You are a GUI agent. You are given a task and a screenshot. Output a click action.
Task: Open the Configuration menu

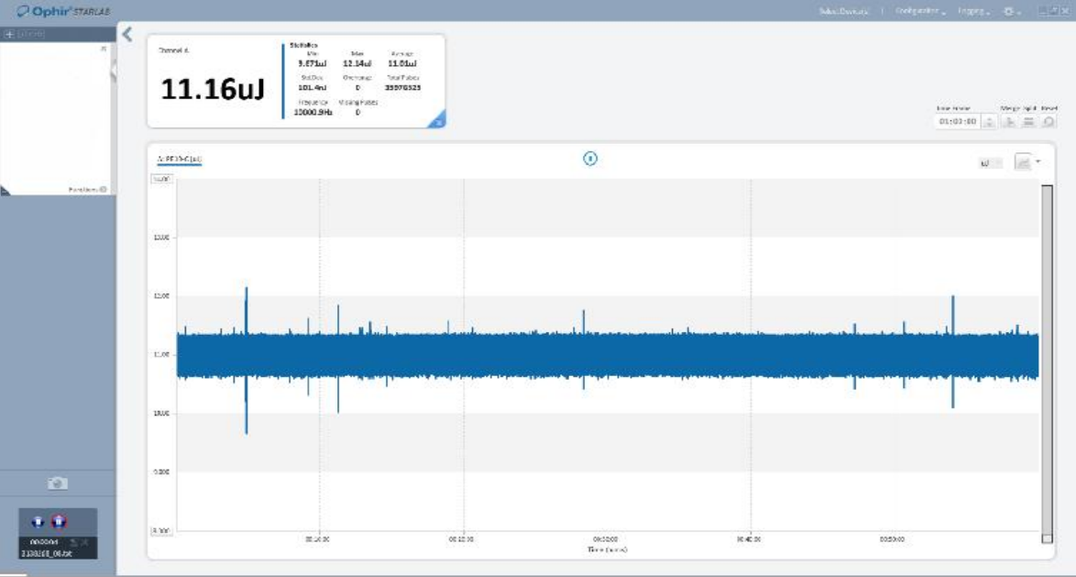pyautogui.click(x=920, y=11)
